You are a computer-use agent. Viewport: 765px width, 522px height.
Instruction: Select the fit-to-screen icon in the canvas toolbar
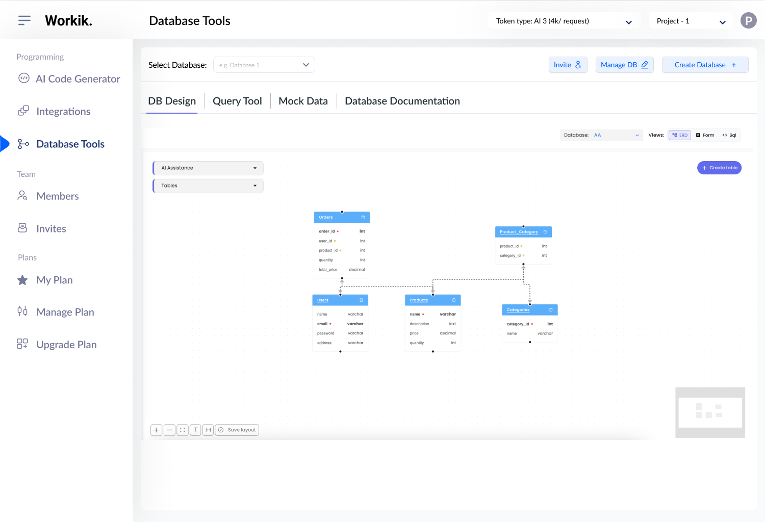coord(182,430)
